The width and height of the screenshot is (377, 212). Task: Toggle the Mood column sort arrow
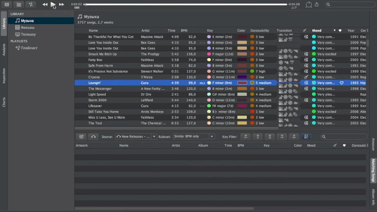334,30
